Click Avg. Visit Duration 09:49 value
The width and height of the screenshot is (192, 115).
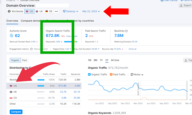[94, 49]
